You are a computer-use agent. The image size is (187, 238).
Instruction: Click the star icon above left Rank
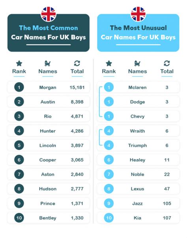click(19, 64)
